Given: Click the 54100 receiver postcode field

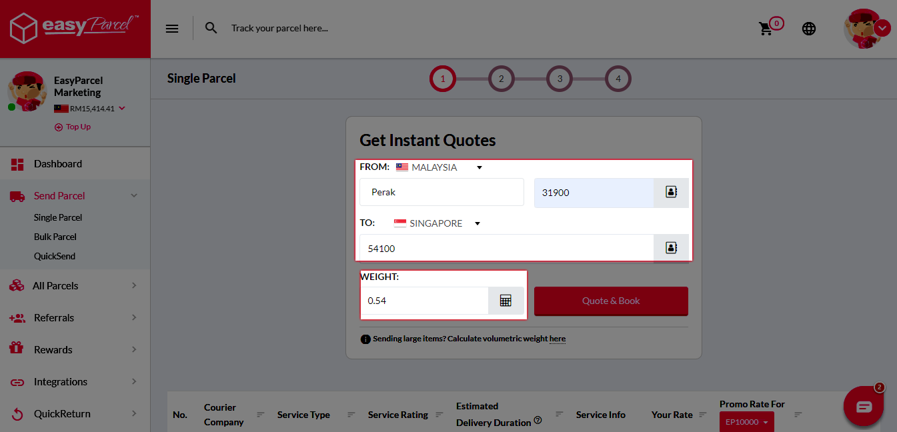Looking at the screenshot, I should click(x=507, y=249).
